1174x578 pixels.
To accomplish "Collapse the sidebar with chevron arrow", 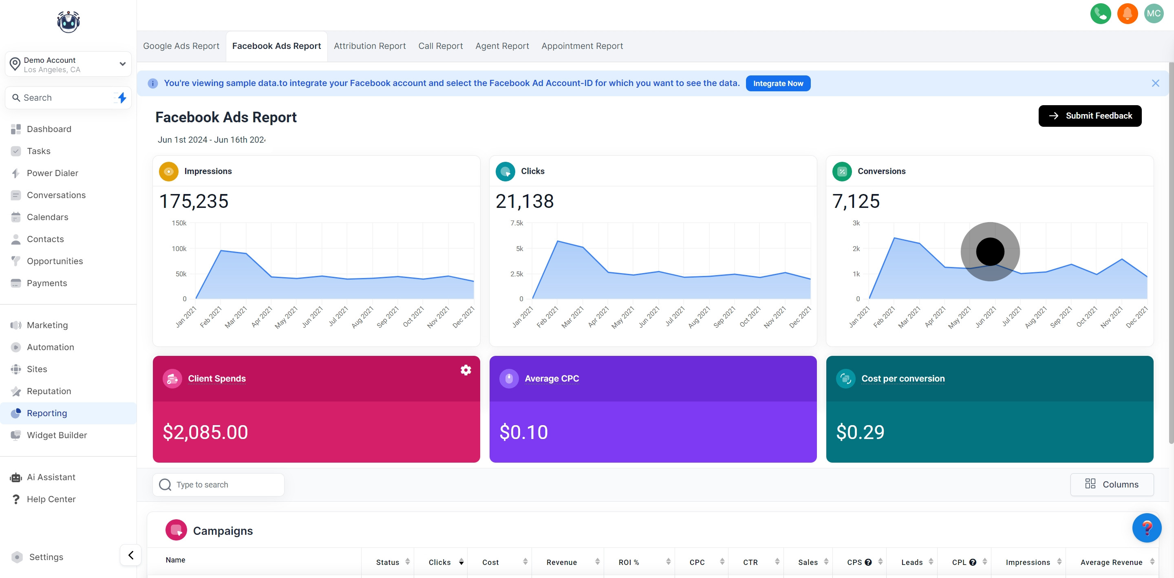I will pyautogui.click(x=130, y=555).
